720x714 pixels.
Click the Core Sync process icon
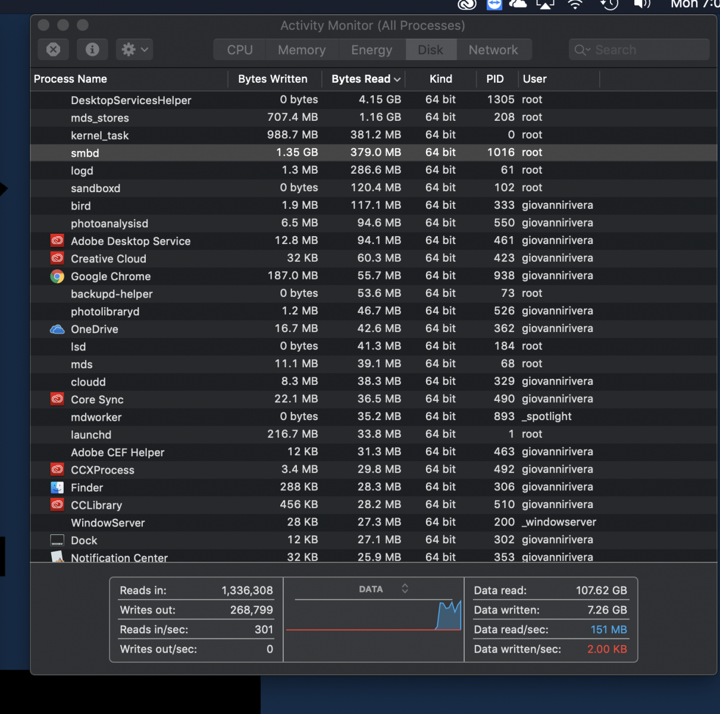click(57, 399)
